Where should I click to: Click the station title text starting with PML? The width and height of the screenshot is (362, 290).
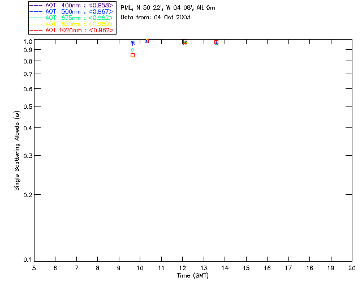167,8
